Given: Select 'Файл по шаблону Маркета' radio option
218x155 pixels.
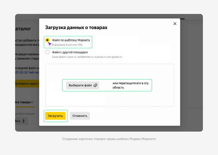Looking at the screenshot, I should 48,40.
